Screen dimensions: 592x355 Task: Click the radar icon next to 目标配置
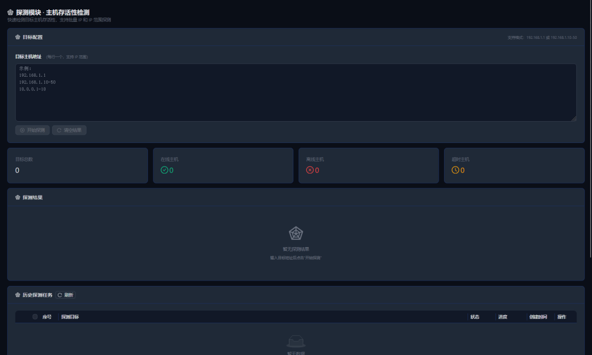coord(18,37)
